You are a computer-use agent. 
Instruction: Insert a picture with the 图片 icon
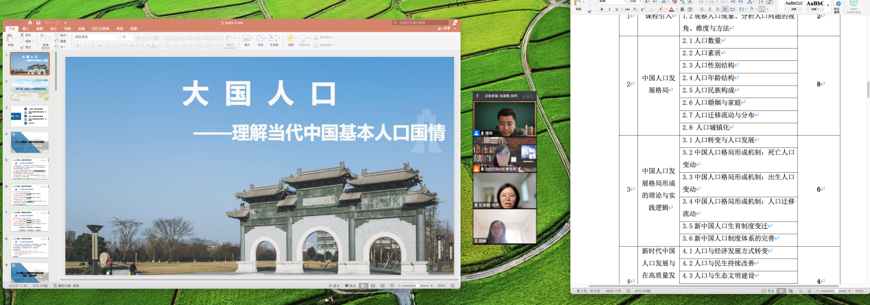point(246,38)
